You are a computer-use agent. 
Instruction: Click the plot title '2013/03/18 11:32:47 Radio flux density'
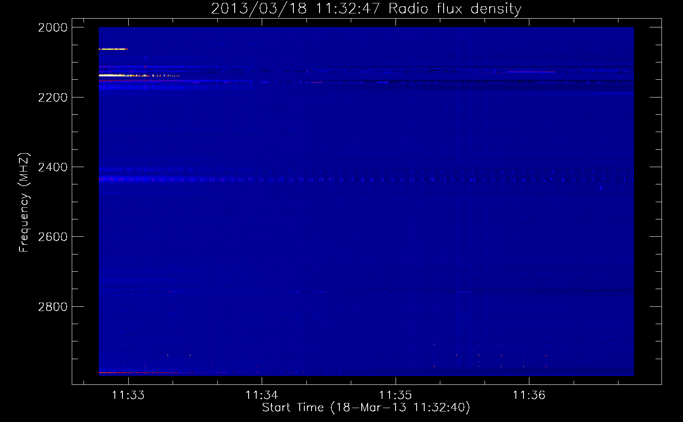point(366,8)
